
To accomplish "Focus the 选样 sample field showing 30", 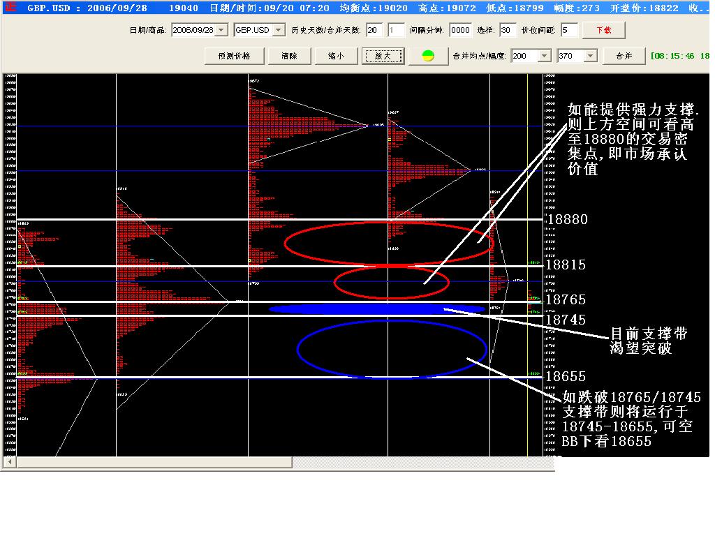I will [x=508, y=30].
